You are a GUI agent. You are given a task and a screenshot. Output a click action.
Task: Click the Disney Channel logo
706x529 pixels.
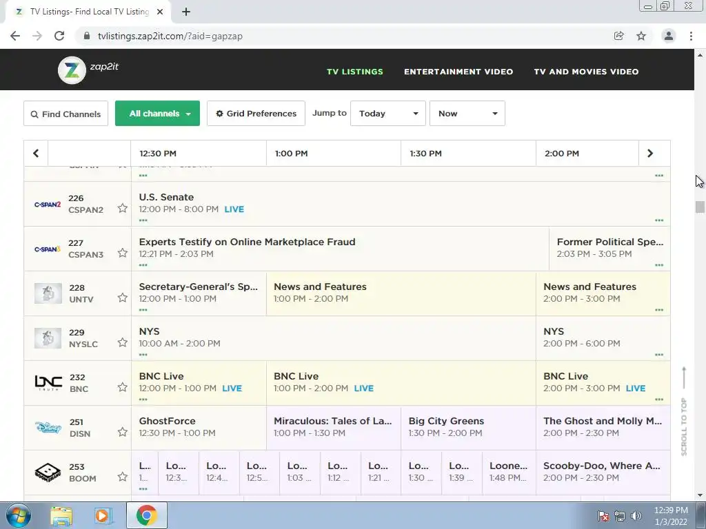tap(48, 427)
